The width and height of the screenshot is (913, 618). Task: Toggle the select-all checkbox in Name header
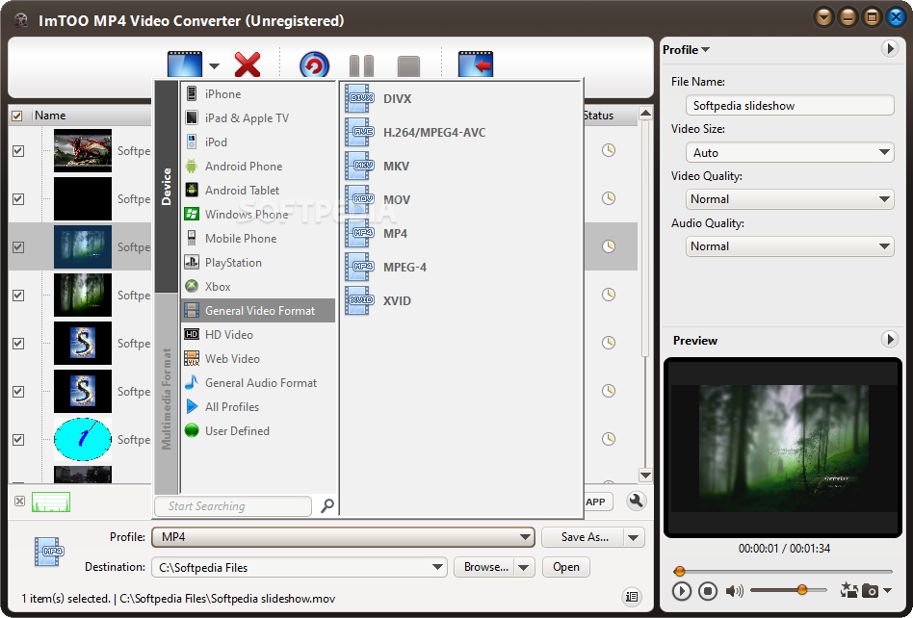click(x=17, y=116)
